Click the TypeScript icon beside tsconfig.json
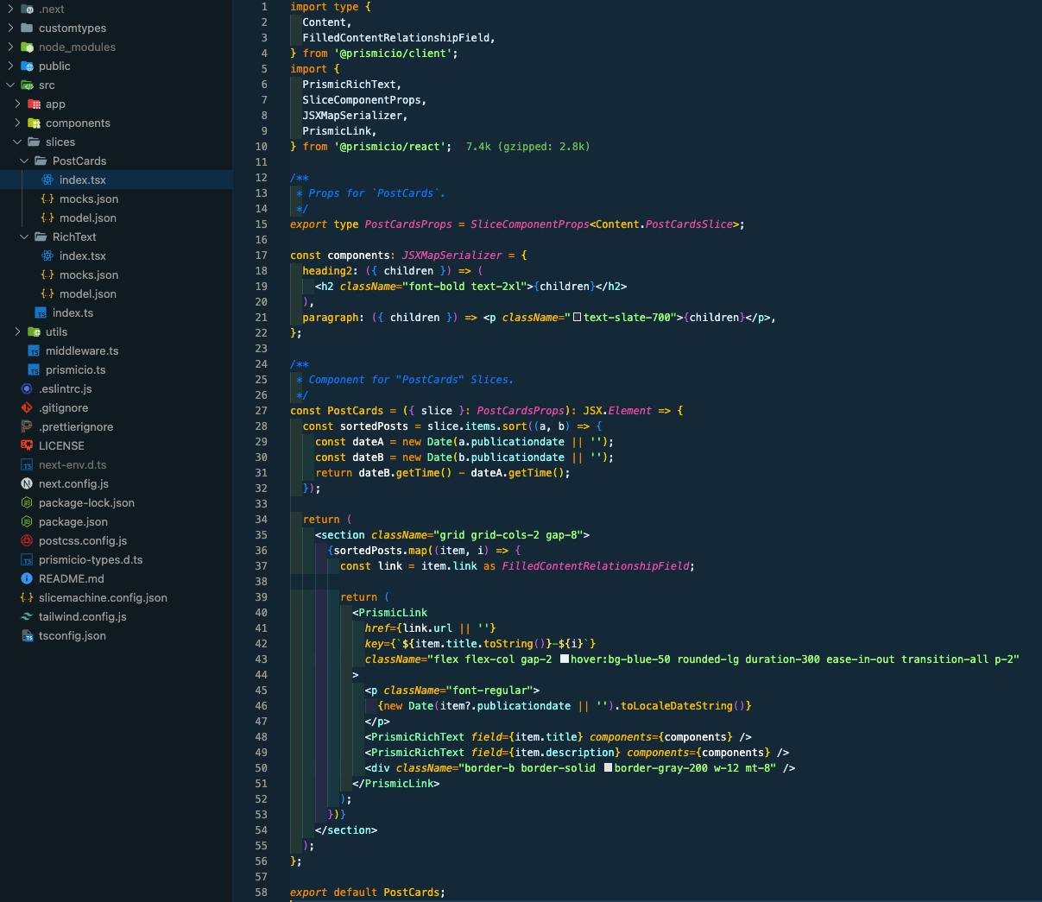This screenshot has width=1042, height=902. point(26,635)
